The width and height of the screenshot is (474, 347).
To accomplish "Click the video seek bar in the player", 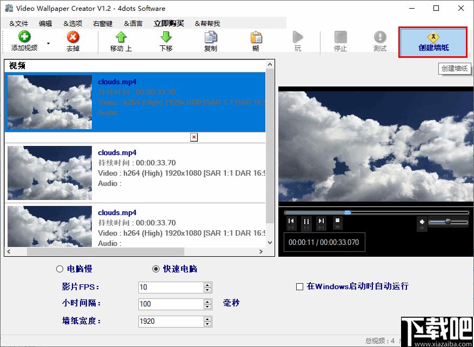I will coord(376,212).
